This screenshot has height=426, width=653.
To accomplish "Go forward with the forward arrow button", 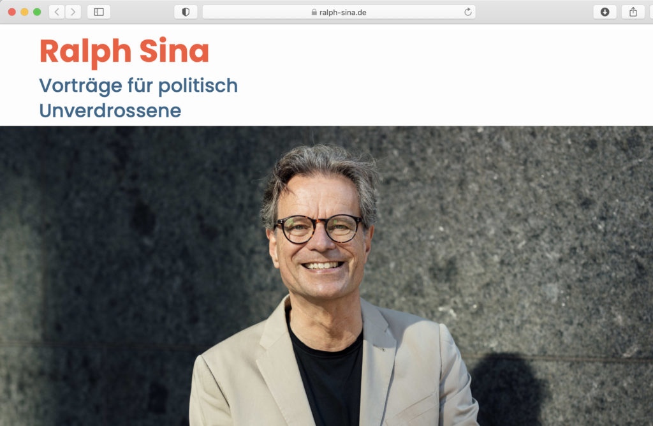I will (73, 12).
